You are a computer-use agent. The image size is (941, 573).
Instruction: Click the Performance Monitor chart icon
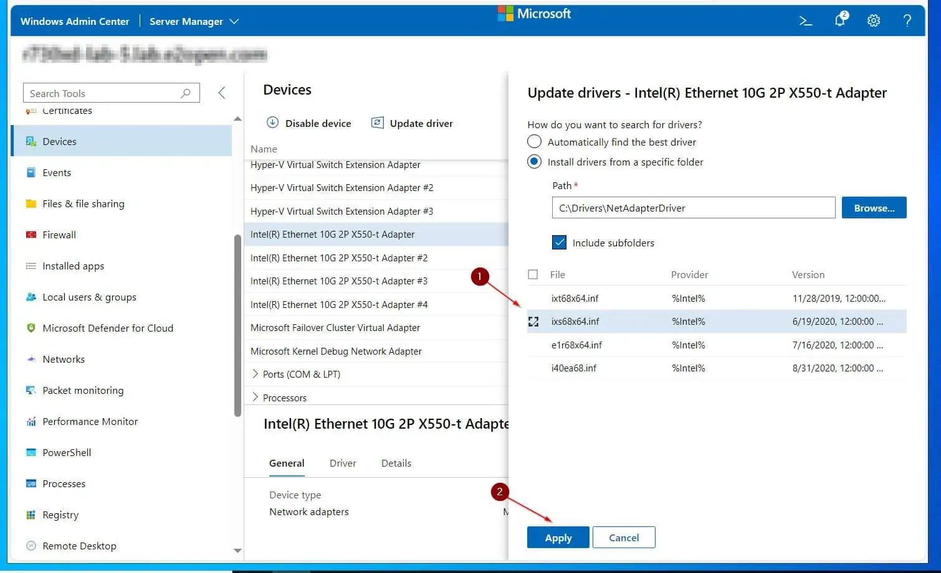pos(31,421)
